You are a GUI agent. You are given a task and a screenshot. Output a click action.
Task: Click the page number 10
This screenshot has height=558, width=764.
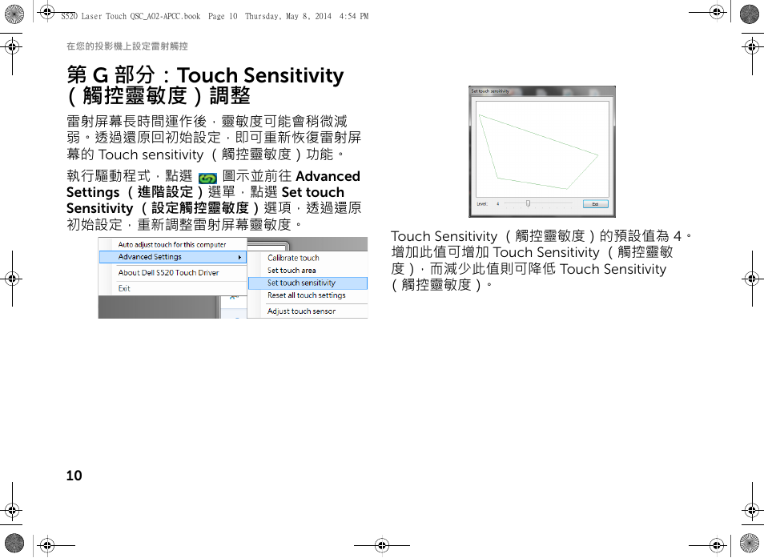pos(74,476)
